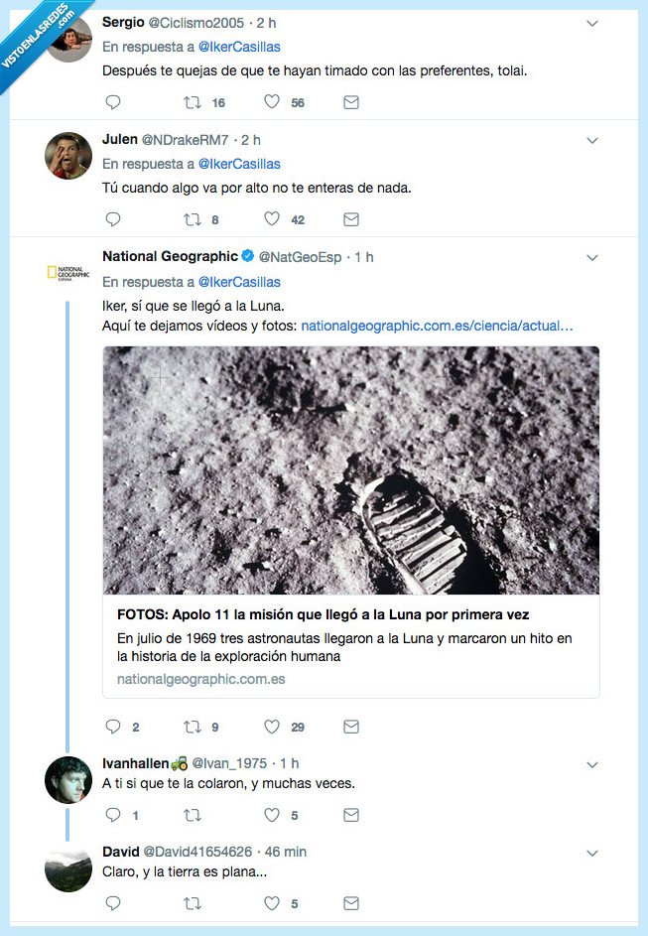Click National Geographic's verified badge
648x936 pixels.
tap(245, 256)
